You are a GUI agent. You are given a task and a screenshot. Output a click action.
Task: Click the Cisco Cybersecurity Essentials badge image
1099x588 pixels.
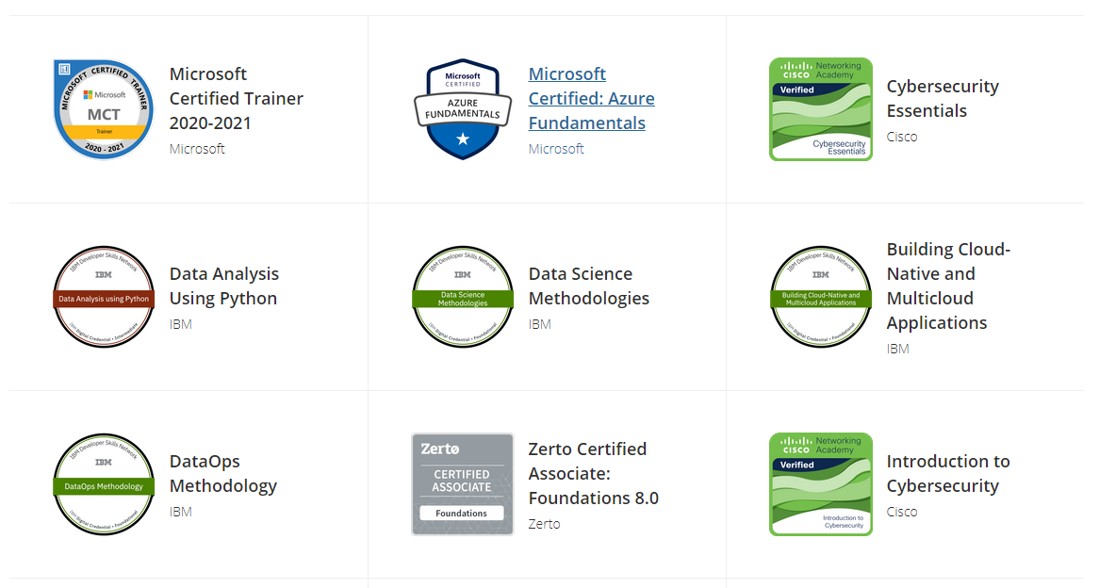pos(821,109)
